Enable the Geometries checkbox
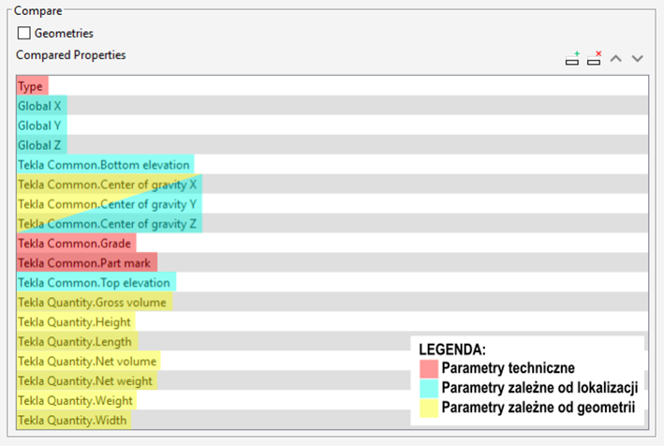The height and width of the screenshot is (446, 664). point(24,33)
